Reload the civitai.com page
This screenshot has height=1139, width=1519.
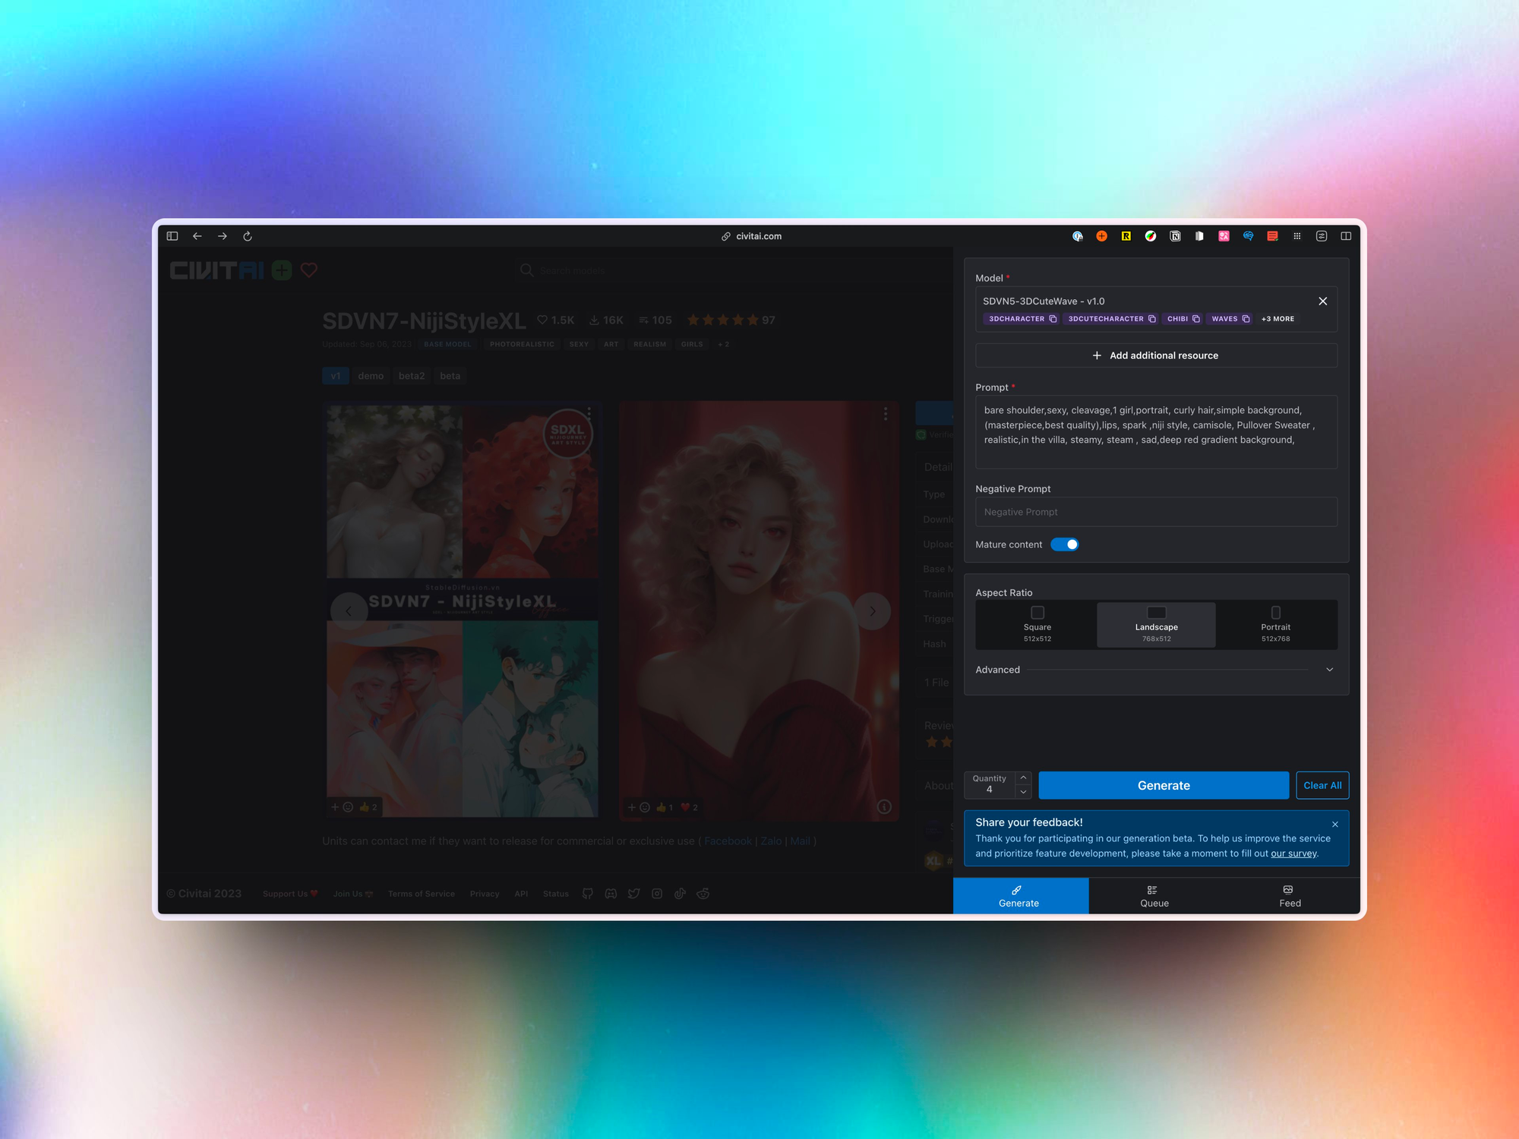(x=248, y=236)
